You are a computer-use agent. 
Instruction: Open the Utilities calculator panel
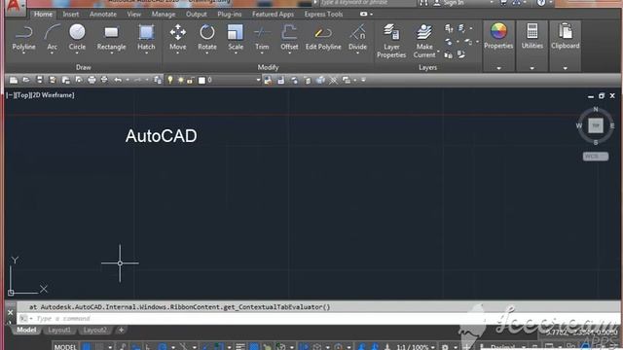point(532,36)
